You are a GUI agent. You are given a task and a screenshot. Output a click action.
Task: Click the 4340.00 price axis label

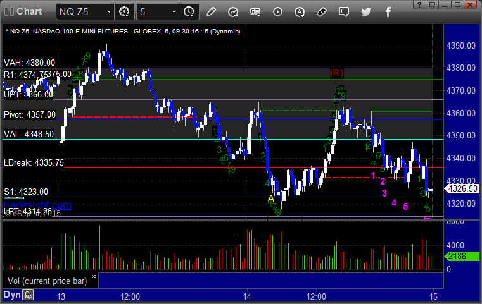coord(461,158)
